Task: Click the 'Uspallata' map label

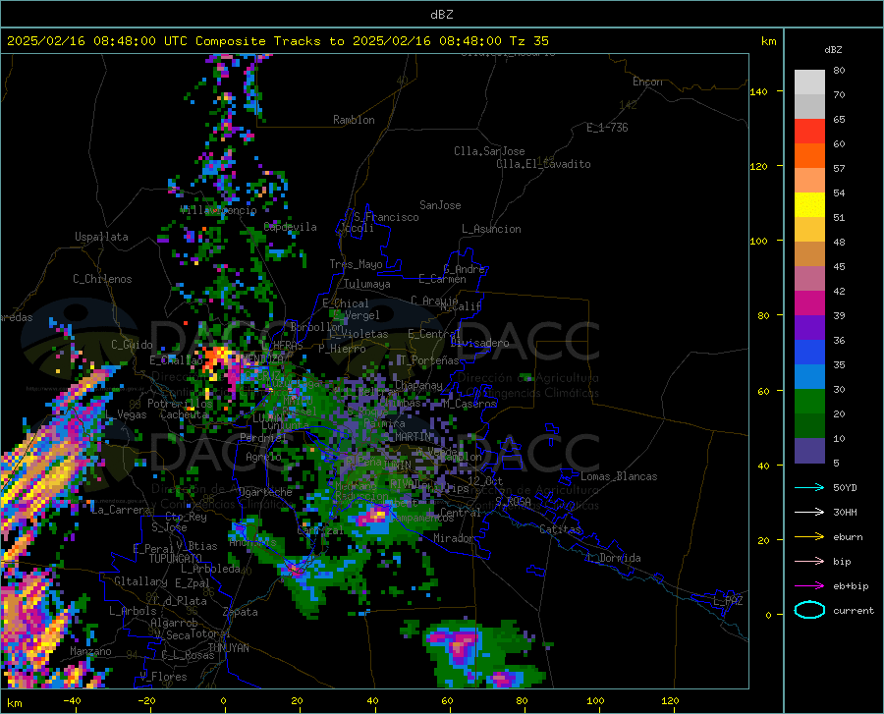Action: pos(101,237)
